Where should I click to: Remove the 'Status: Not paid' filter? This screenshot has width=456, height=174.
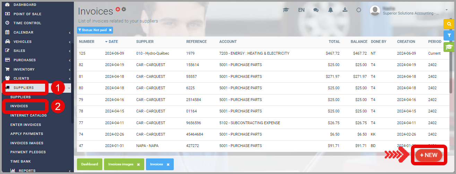pos(110,30)
